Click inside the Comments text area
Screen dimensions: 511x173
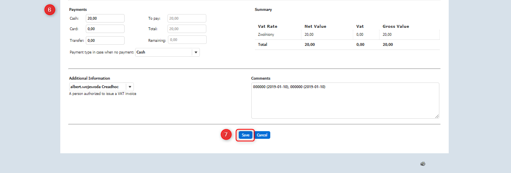[345, 101]
